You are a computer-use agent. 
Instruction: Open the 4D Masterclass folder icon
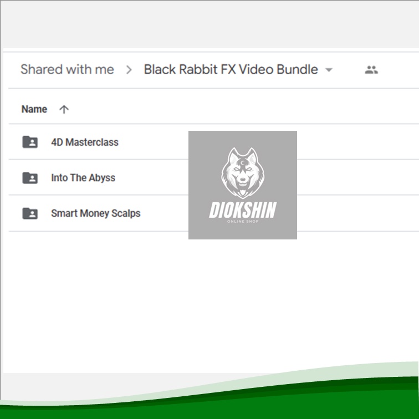[30, 142]
